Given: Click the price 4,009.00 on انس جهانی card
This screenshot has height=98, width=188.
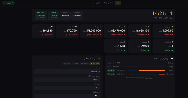Looking at the screenshot, I should 168,31.
